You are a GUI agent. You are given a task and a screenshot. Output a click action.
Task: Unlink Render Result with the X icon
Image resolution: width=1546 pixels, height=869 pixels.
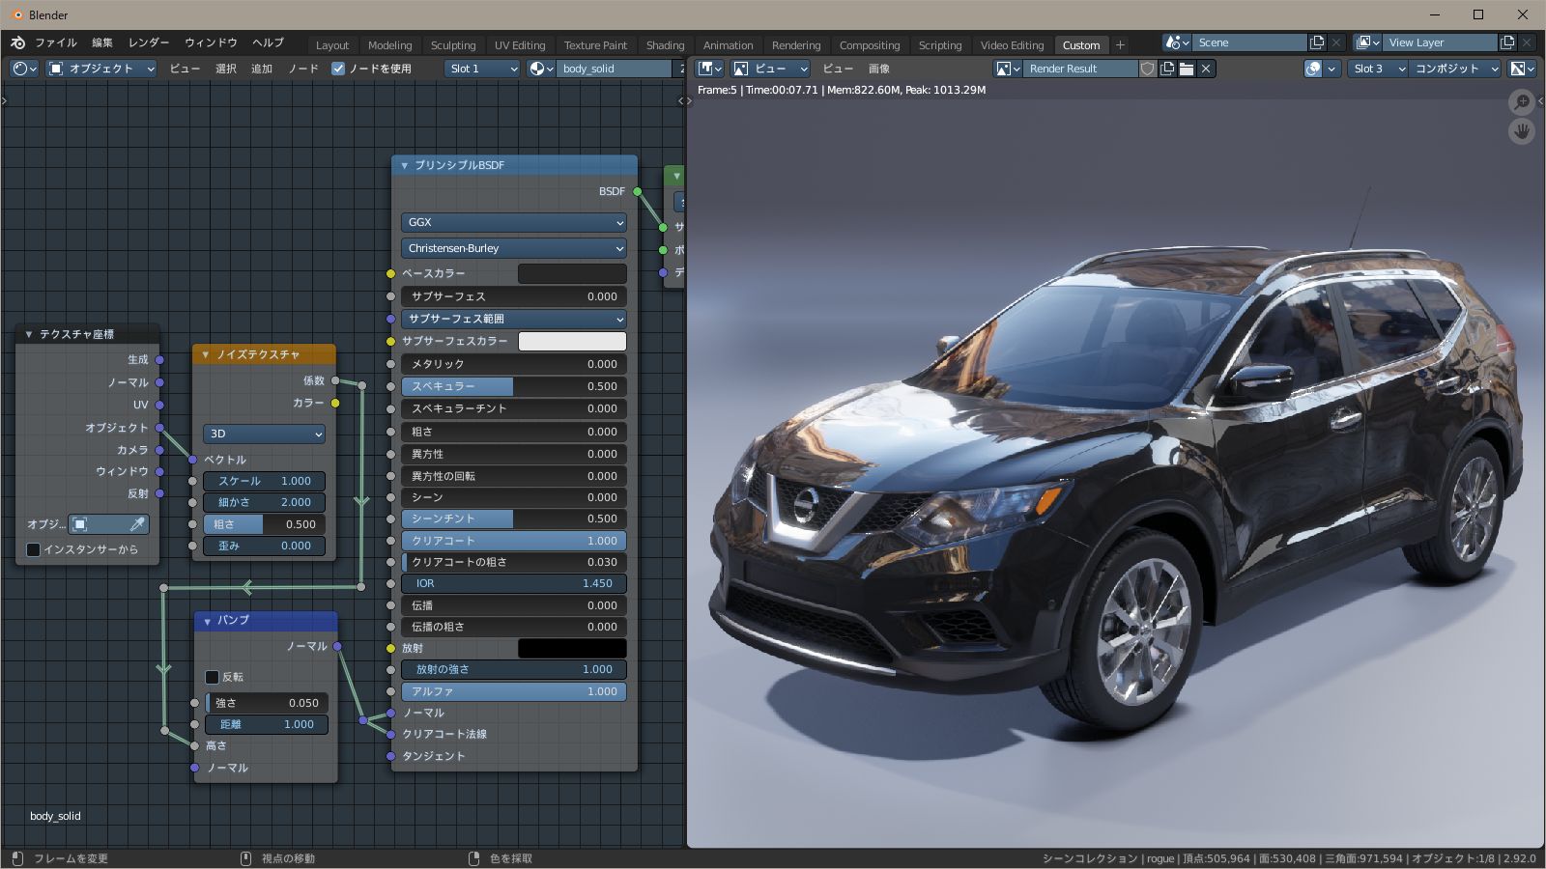point(1206,69)
